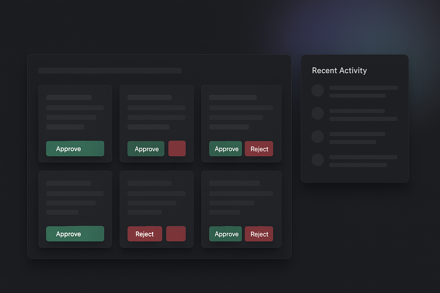Reject the top-right card item
Viewport: 440px width, 293px height.
coord(259,149)
